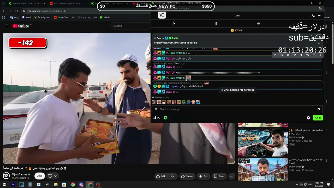The height and width of the screenshot is (188, 334).
Task: Click the copy icon in message actions
Action: pos(301,55)
